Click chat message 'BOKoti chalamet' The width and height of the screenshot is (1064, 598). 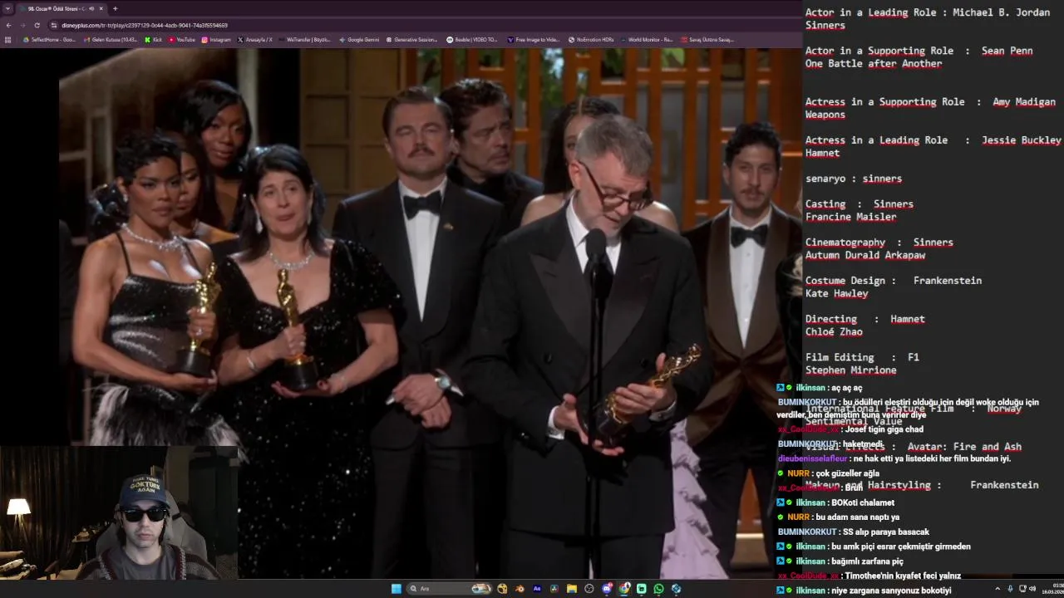point(862,502)
